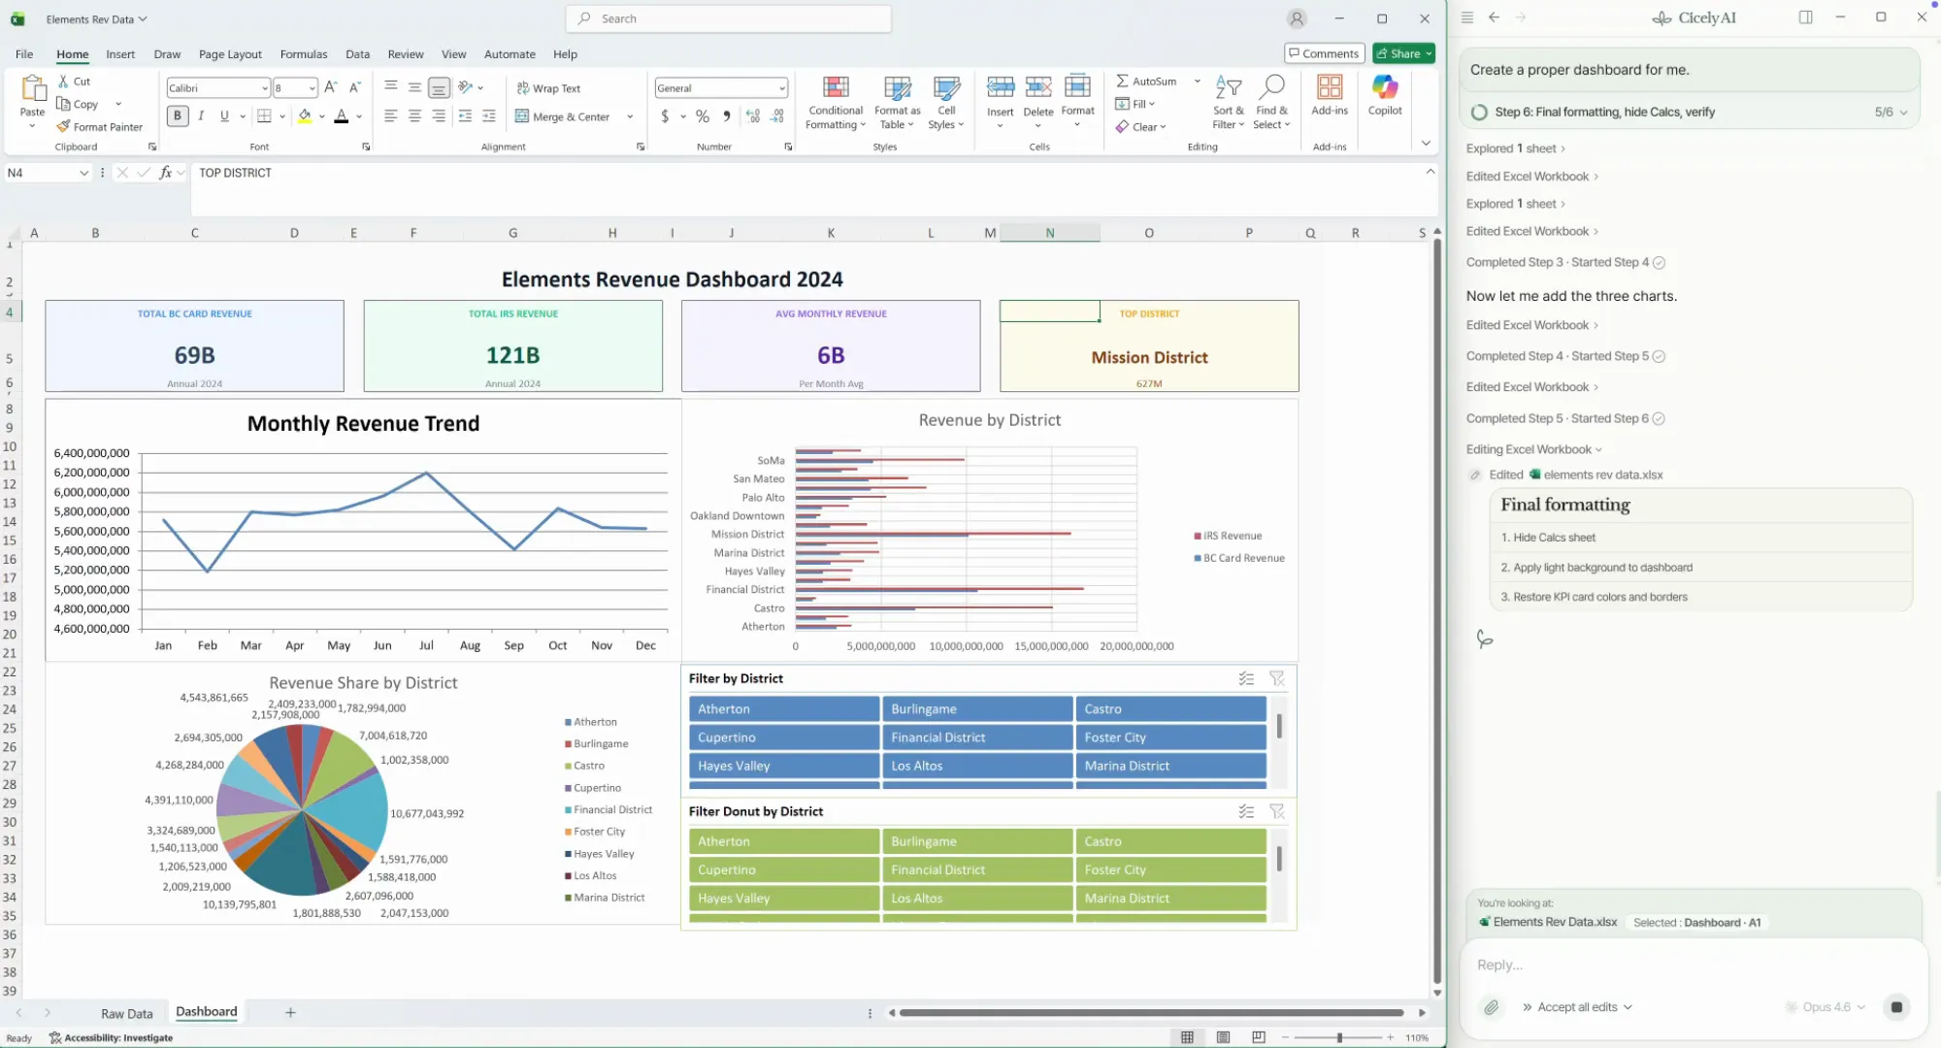The height and width of the screenshot is (1048, 1941).
Task: Switch to the Raw Data sheet
Action: [126, 1013]
